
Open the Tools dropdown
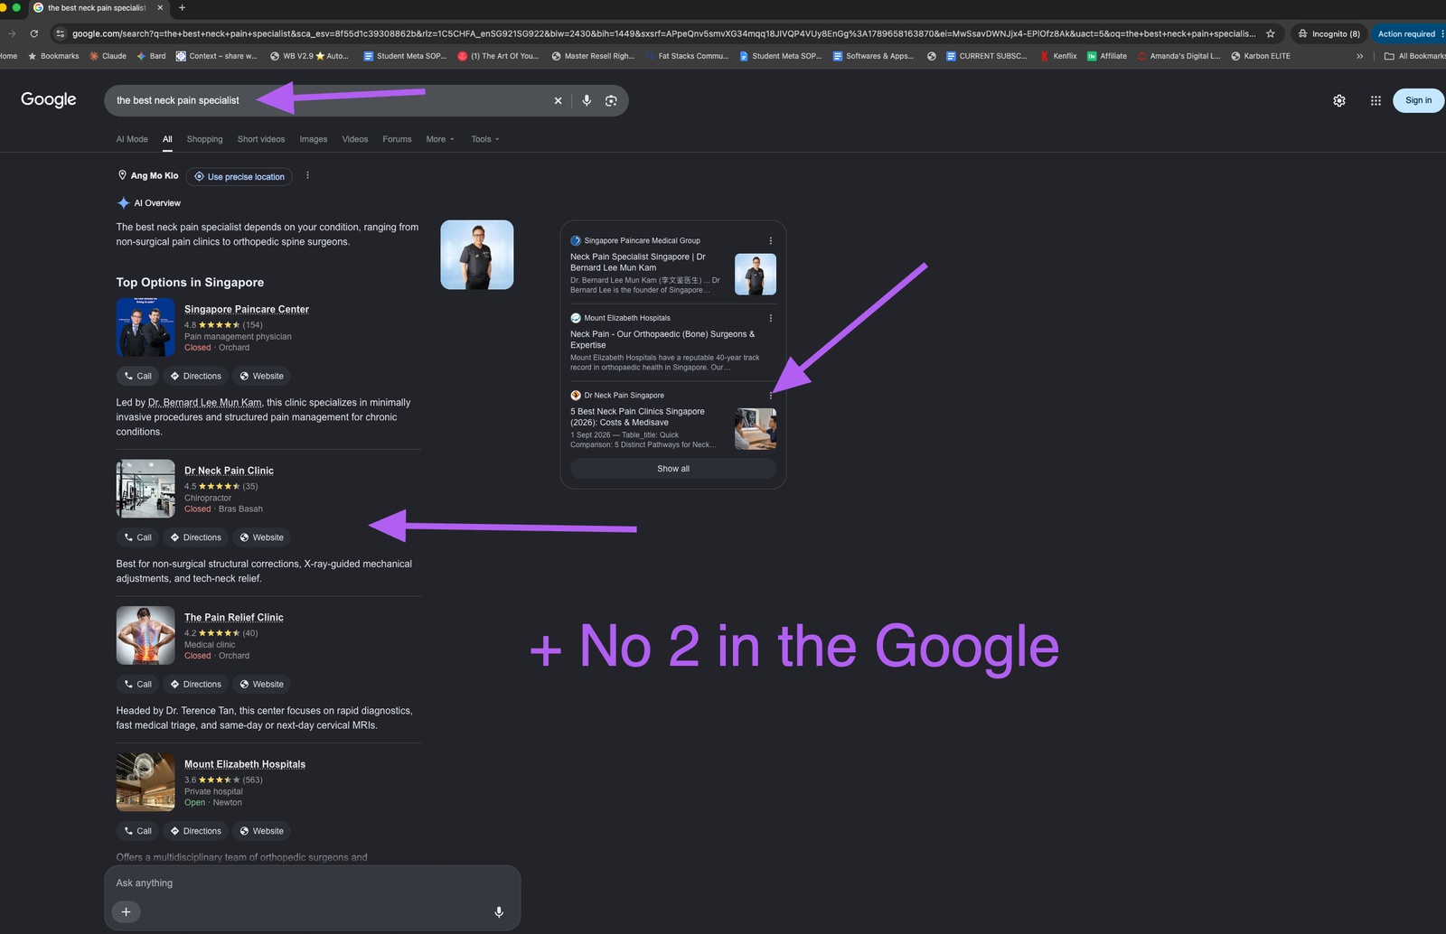point(485,139)
